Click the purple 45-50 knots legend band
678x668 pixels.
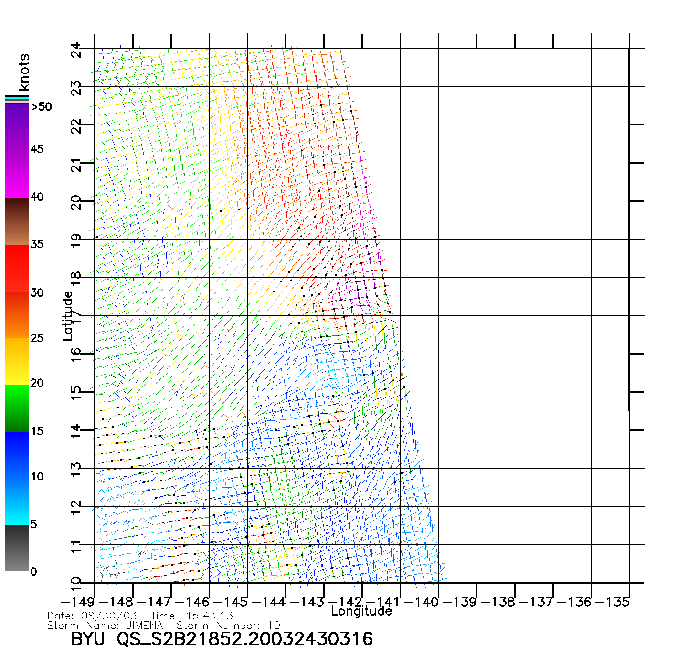click(x=17, y=126)
